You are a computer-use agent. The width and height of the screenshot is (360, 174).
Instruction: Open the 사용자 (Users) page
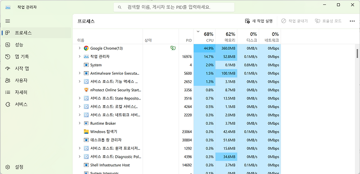coord(37,80)
